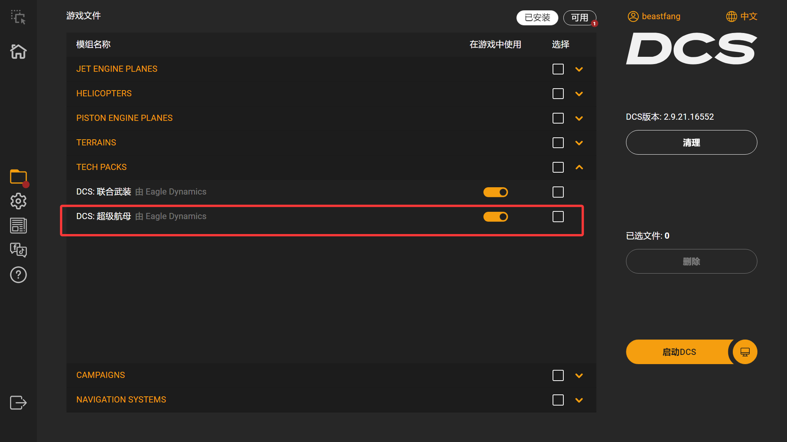This screenshot has height=442, width=787.
Task: Open the Home page from the sidebar
Action: [x=18, y=51]
